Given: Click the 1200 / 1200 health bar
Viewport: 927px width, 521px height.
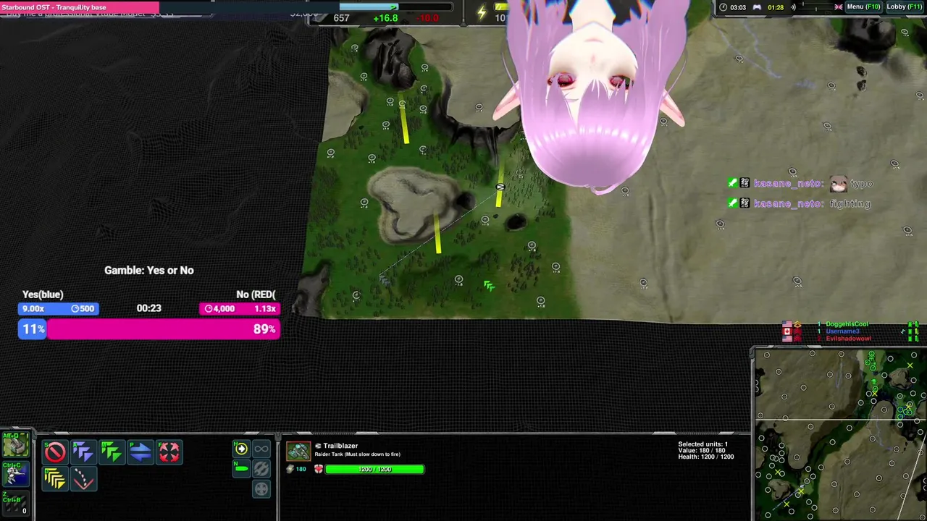Looking at the screenshot, I should coord(374,469).
